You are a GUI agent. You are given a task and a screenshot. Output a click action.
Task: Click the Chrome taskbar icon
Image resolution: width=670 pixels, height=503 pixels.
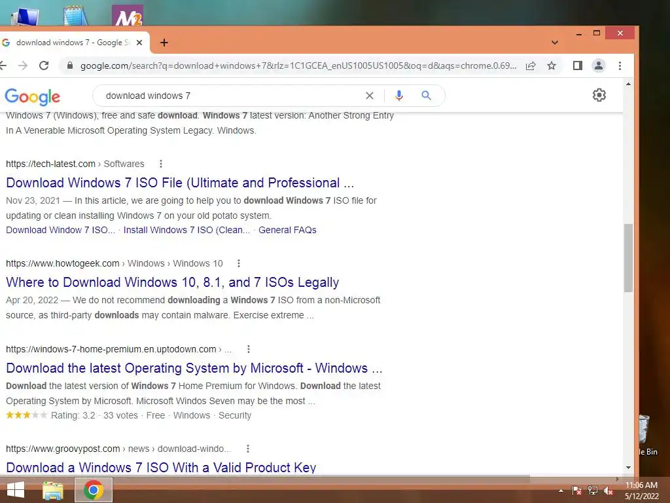(x=94, y=490)
